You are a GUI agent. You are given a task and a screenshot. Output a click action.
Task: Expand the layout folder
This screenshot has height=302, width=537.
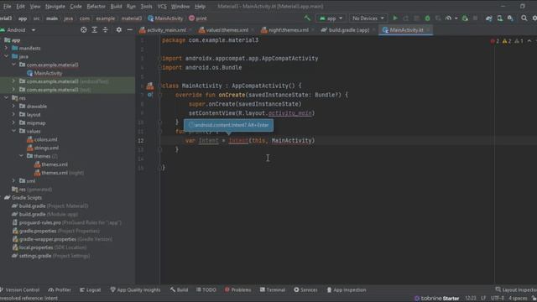tap(13, 115)
